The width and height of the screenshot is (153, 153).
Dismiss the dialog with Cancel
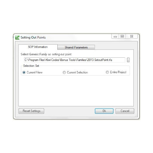click(x=125, y=111)
